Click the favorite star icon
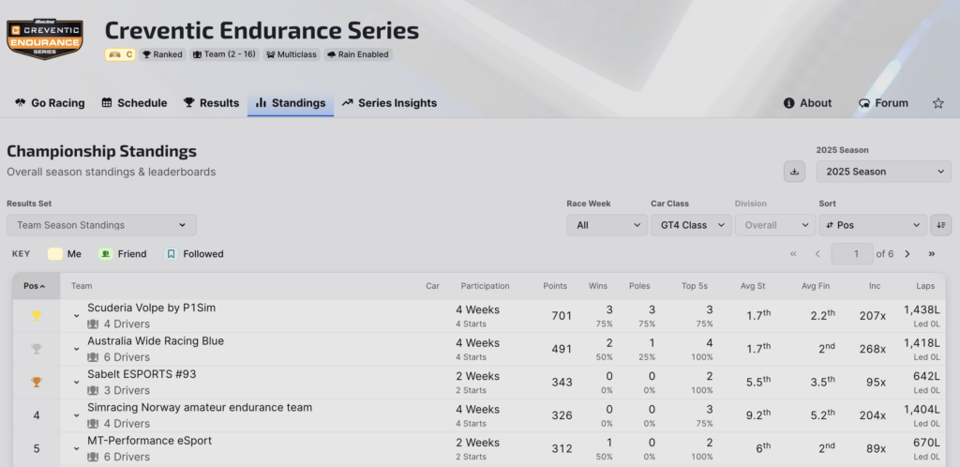960x467 pixels. pyautogui.click(x=938, y=103)
